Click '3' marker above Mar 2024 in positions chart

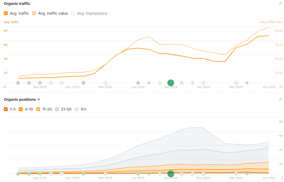pos(105,174)
